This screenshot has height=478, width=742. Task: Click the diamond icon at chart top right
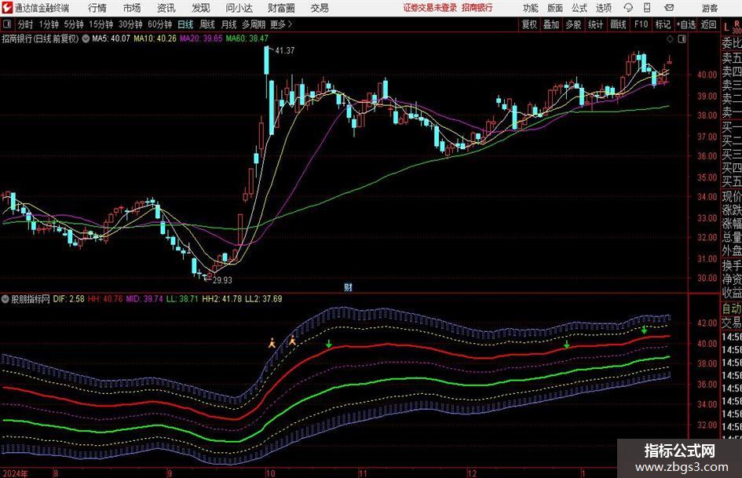pos(670,39)
